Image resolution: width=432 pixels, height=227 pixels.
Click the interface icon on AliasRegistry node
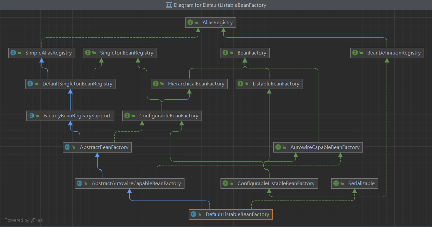pyautogui.click(x=190, y=23)
